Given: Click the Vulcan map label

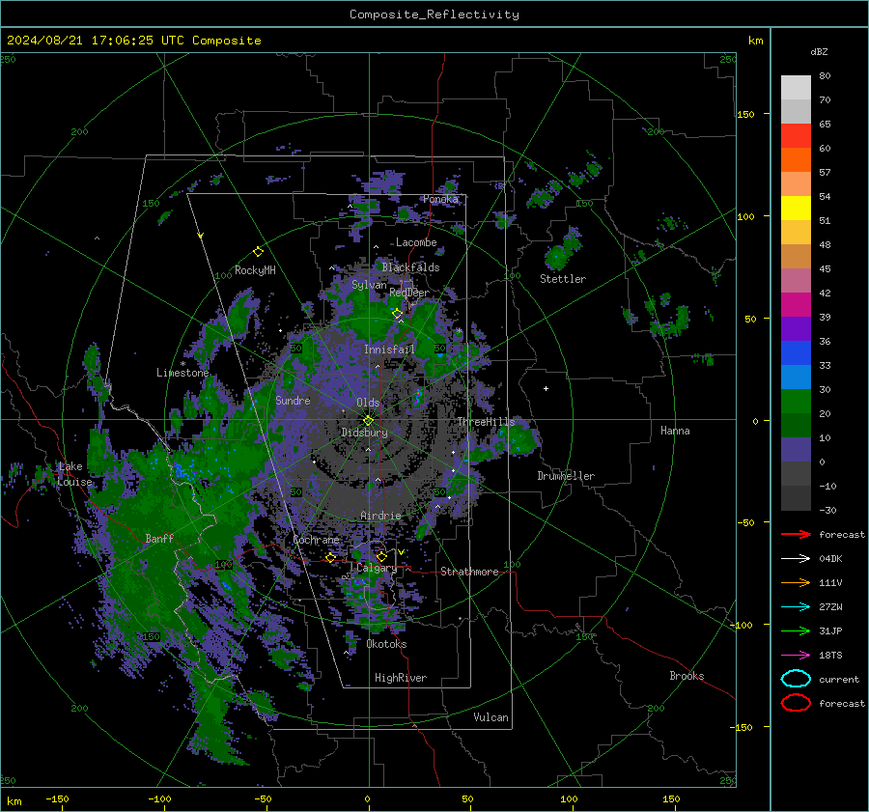Looking at the screenshot, I should coord(491,717).
